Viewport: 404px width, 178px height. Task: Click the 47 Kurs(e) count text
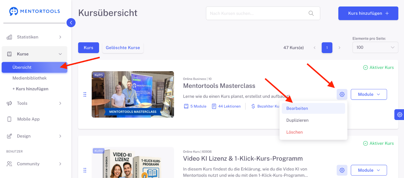click(293, 48)
